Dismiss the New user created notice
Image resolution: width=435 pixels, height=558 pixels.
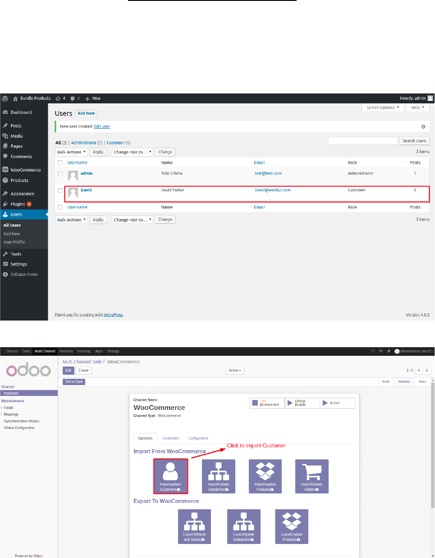click(423, 126)
